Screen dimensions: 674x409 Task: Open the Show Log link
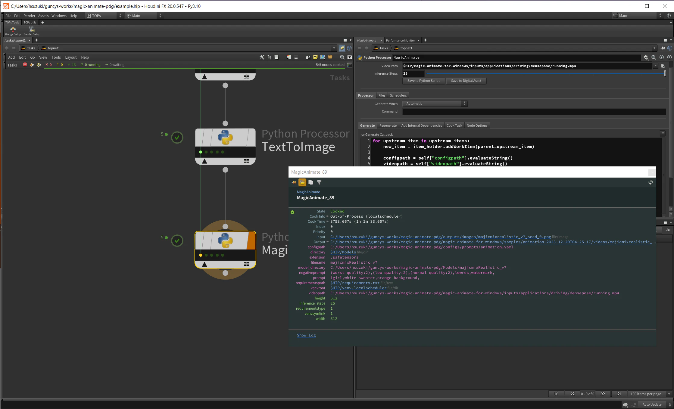306,335
